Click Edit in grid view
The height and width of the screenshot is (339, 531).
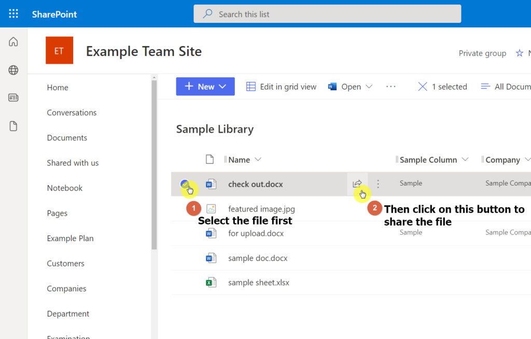click(281, 87)
